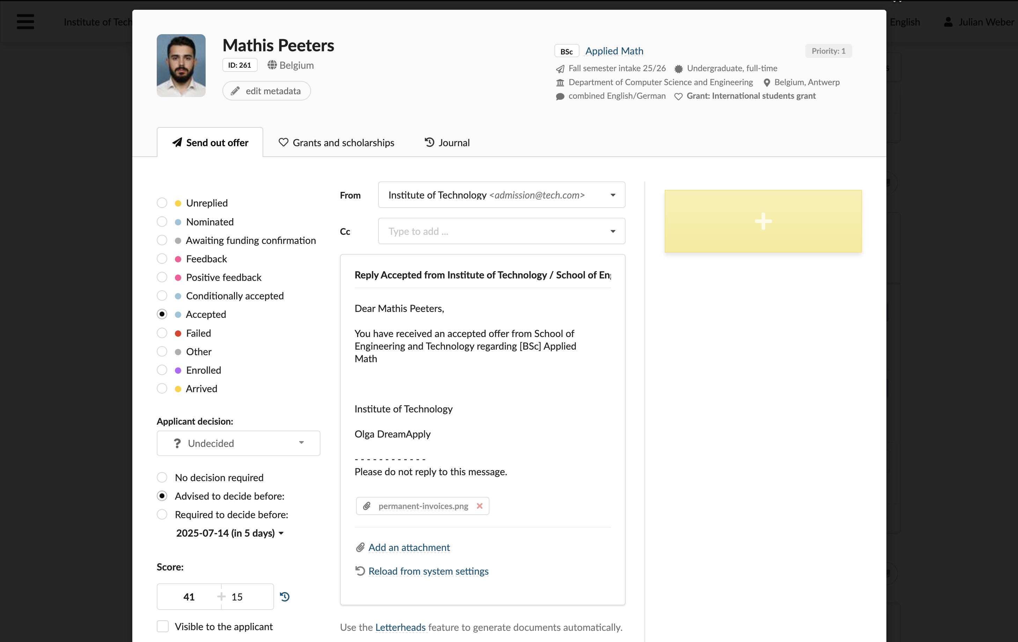The width and height of the screenshot is (1018, 642).
Task: Click the Add an attachment link
Action: (409, 547)
